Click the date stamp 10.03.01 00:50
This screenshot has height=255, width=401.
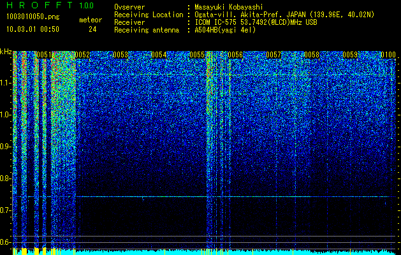click(33, 29)
